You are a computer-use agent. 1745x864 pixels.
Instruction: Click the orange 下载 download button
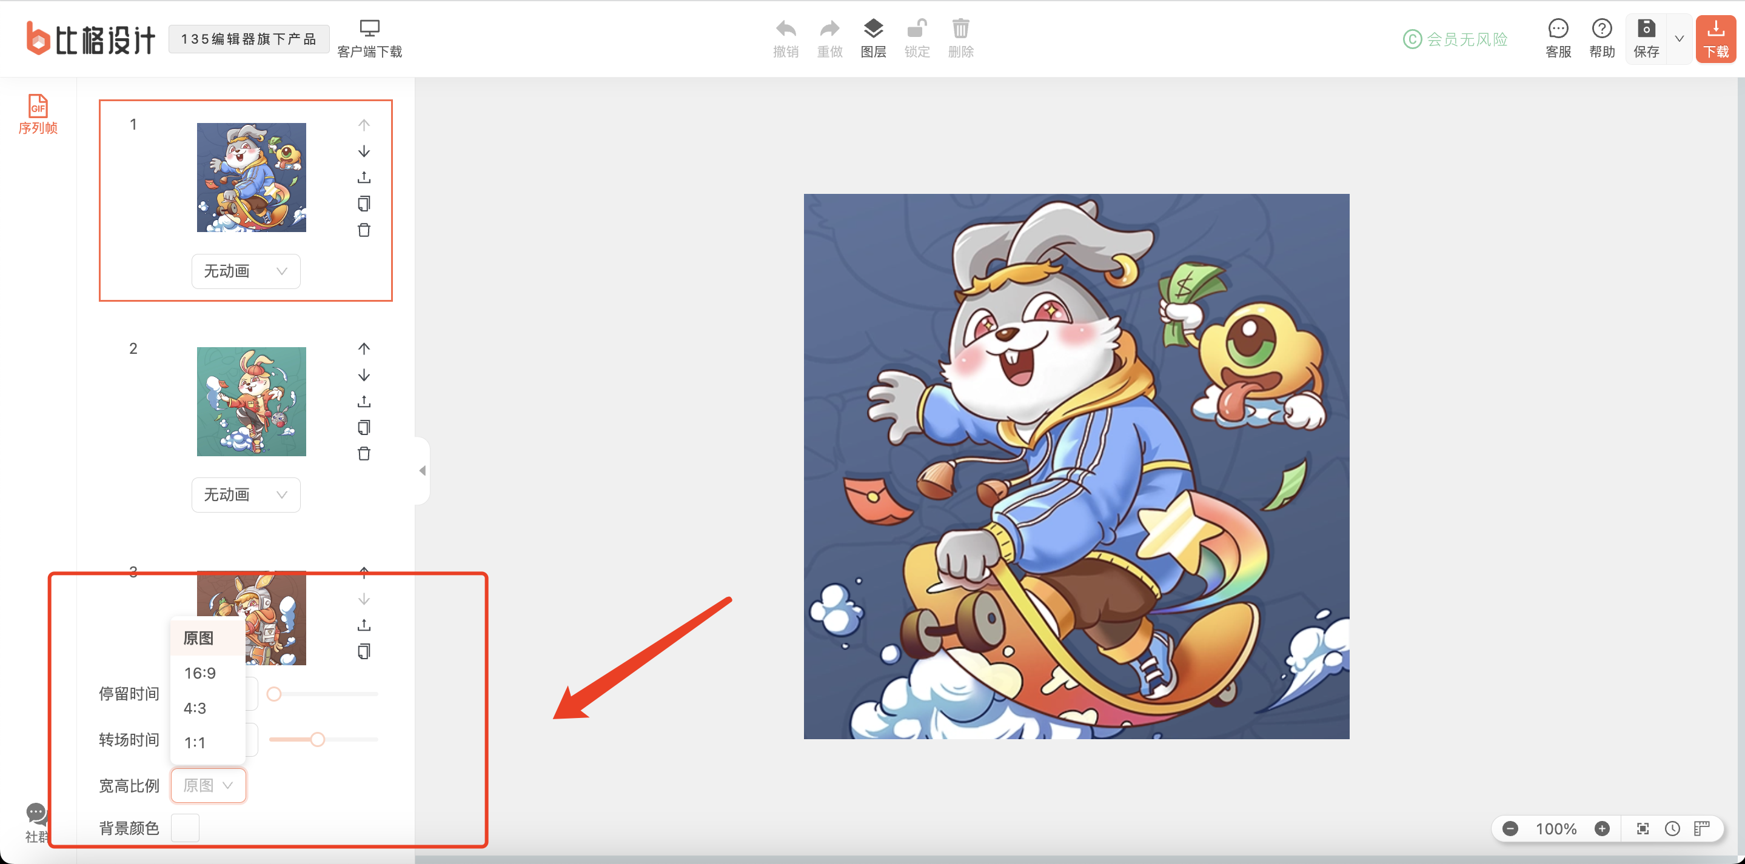1715,39
